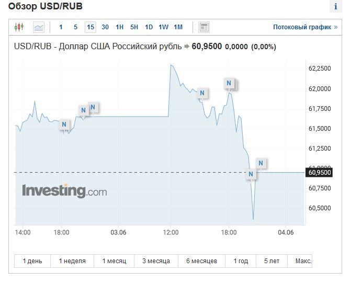Click the info icon beside the title
351x282 pixels.
point(335,7)
